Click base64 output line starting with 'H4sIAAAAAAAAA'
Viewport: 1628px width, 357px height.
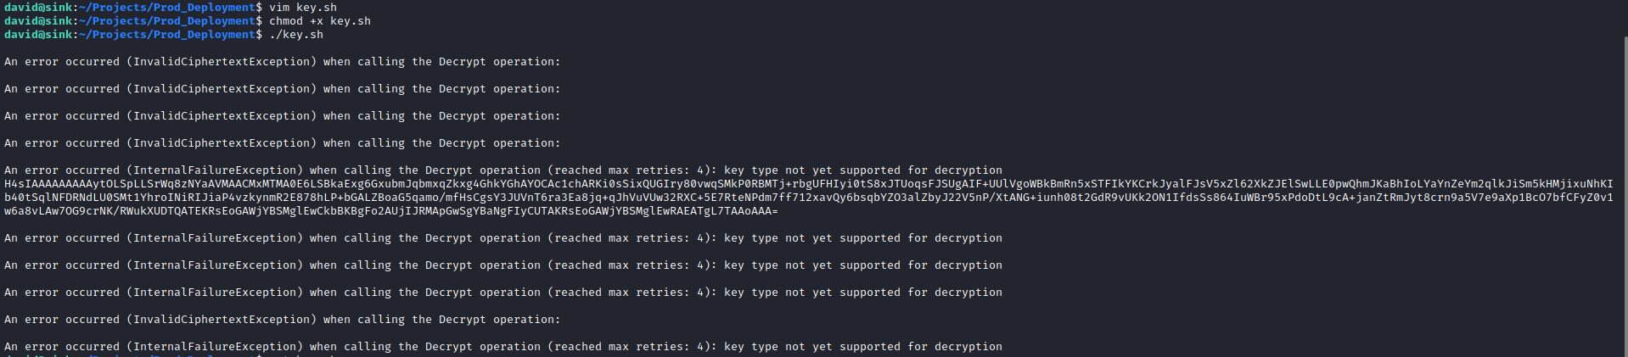pos(808,184)
